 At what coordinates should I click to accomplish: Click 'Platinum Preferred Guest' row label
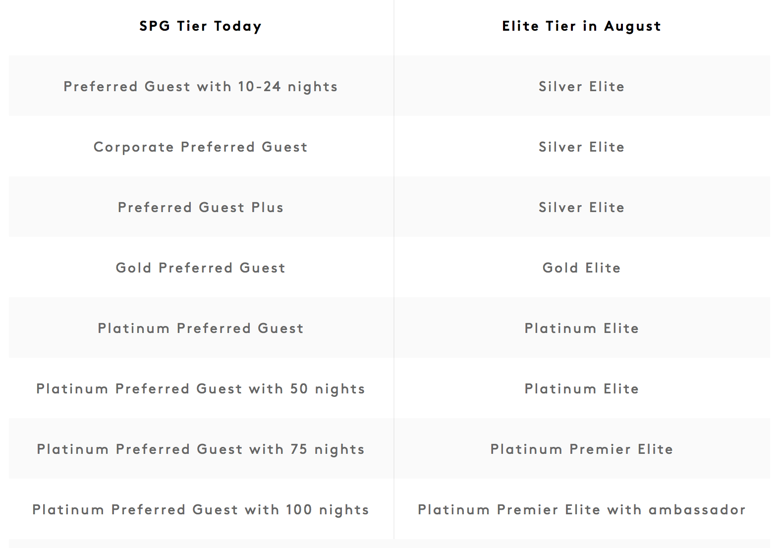point(201,328)
